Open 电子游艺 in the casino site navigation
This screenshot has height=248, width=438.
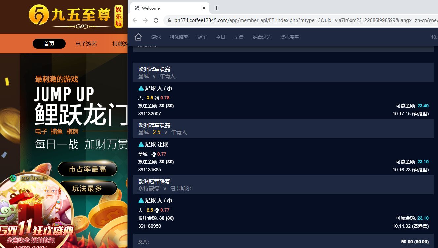click(86, 44)
